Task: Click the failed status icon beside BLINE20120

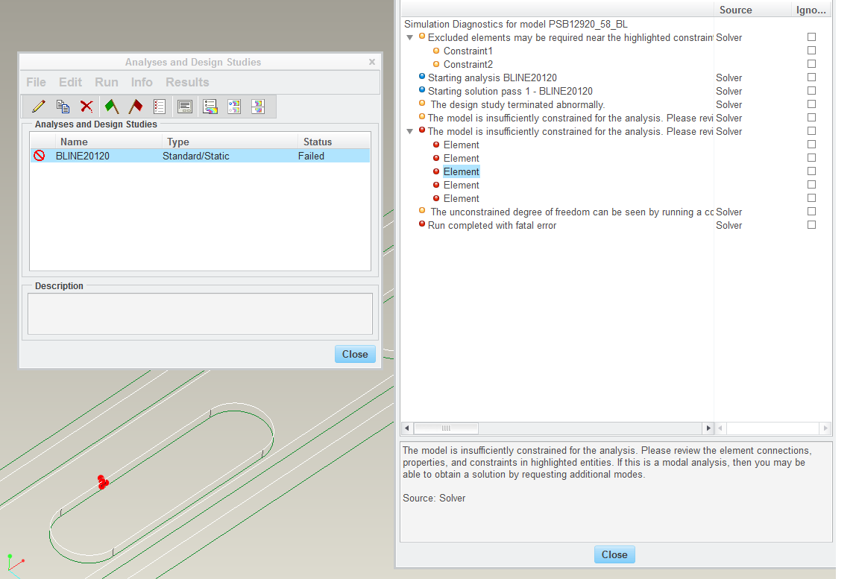Action: (39, 156)
